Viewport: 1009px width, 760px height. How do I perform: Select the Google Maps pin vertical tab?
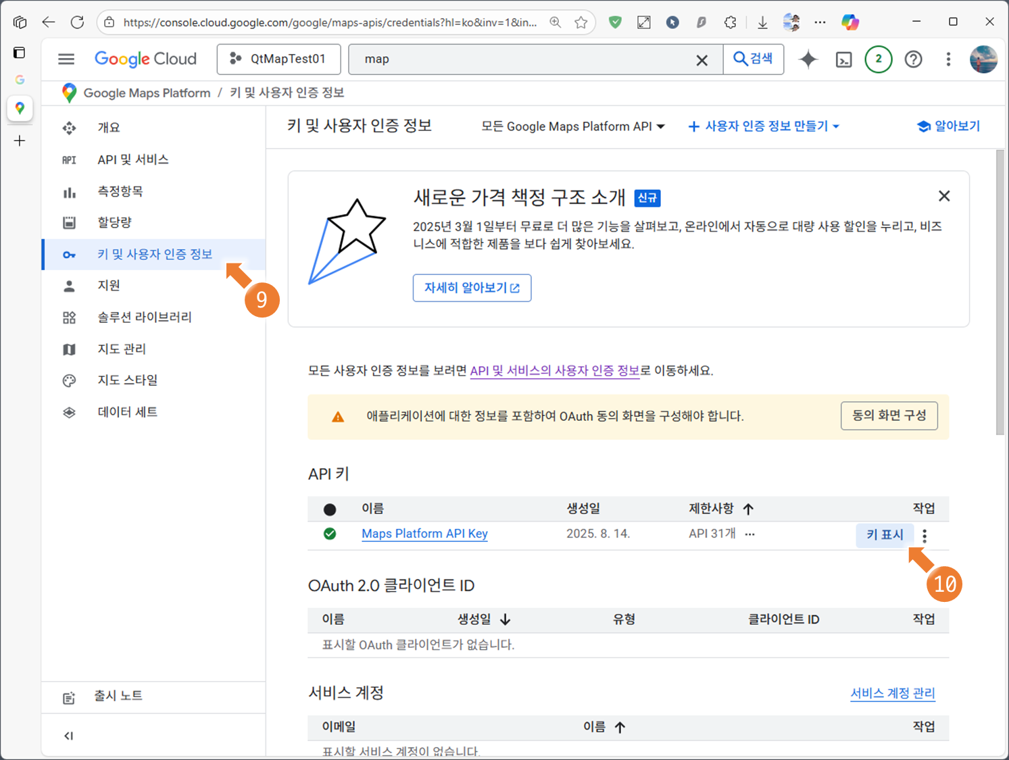pyautogui.click(x=20, y=108)
